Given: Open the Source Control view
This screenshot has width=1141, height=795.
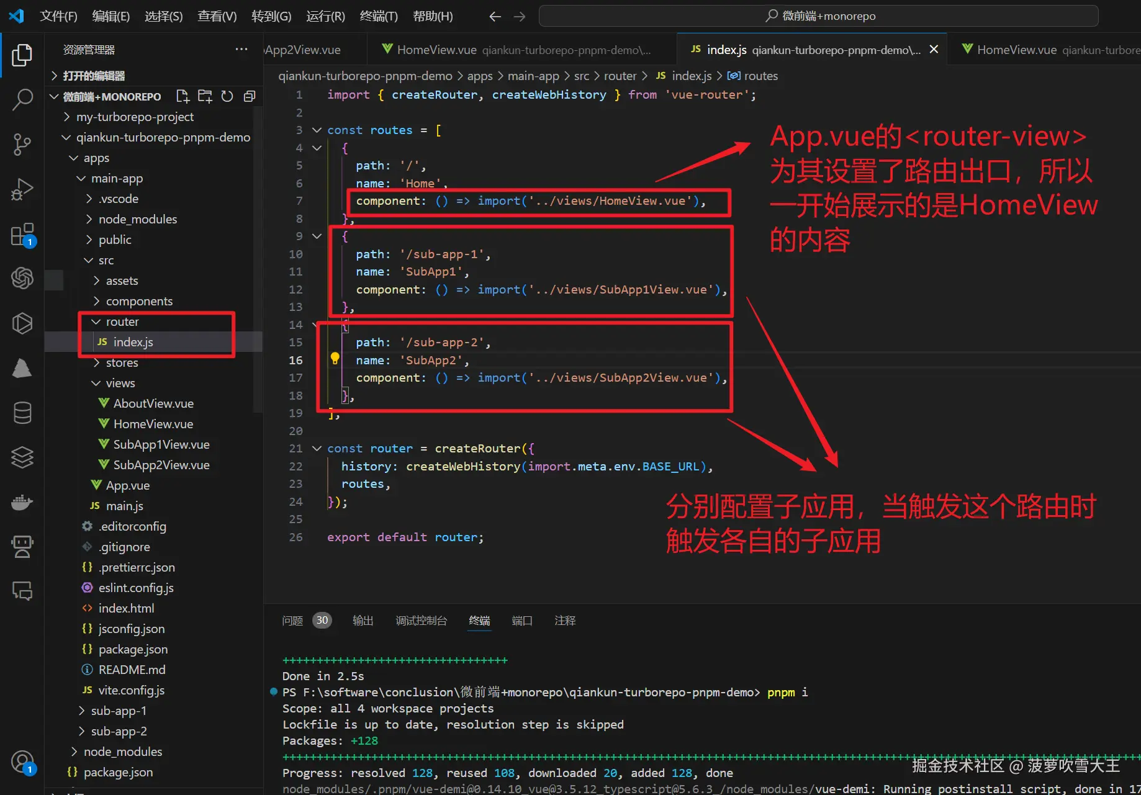Looking at the screenshot, I should [x=22, y=144].
